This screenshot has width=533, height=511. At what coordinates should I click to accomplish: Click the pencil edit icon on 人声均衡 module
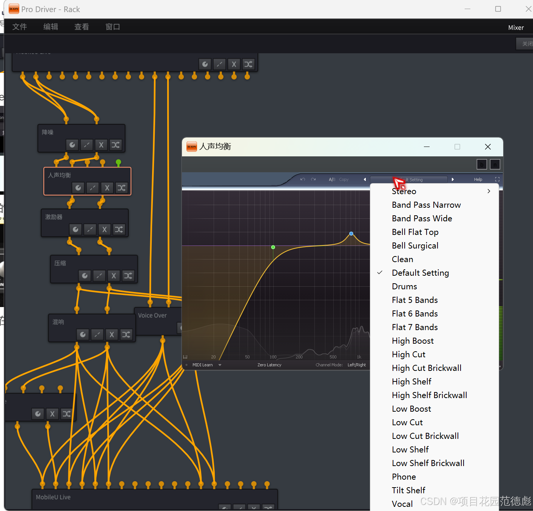click(92, 188)
